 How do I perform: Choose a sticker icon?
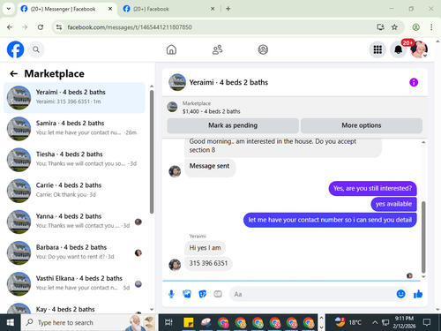[x=202, y=294]
